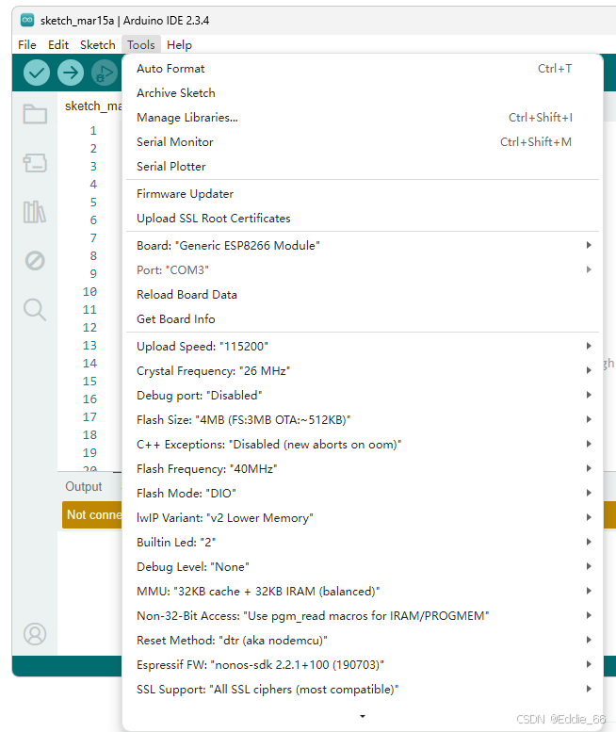Click the Verify checkmark button
The height and width of the screenshot is (732, 616).
click(x=37, y=73)
